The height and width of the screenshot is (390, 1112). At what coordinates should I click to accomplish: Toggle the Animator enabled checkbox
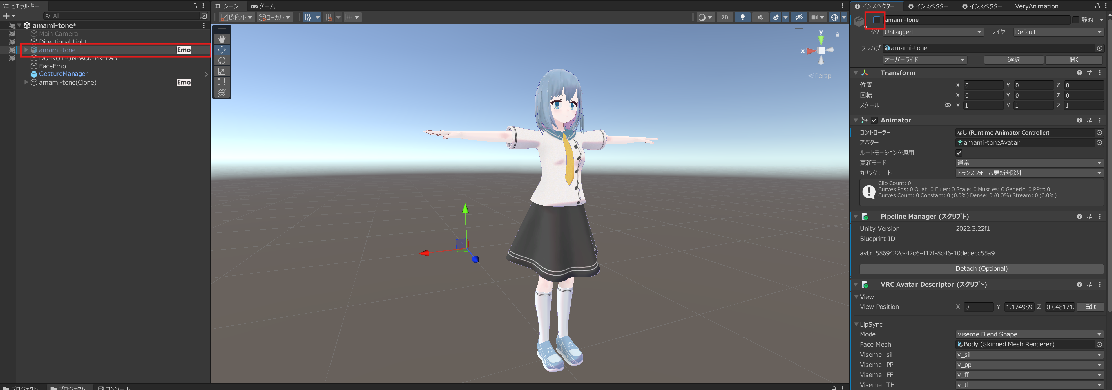tap(874, 121)
